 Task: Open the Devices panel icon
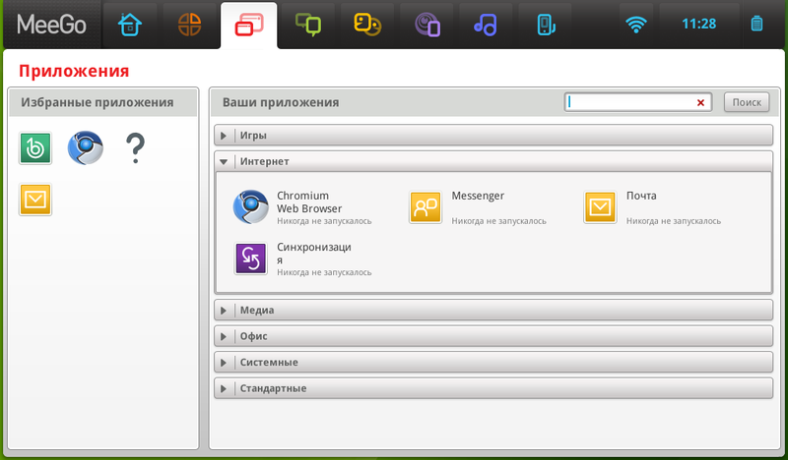point(546,25)
